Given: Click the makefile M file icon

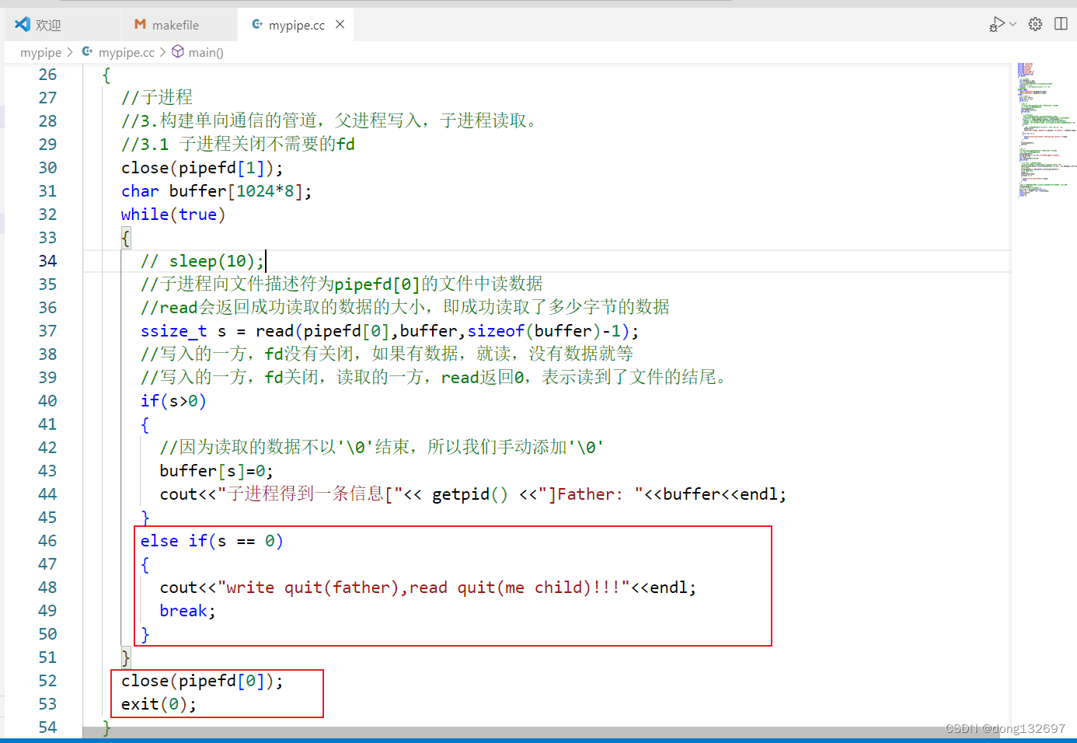Looking at the screenshot, I should 140,25.
